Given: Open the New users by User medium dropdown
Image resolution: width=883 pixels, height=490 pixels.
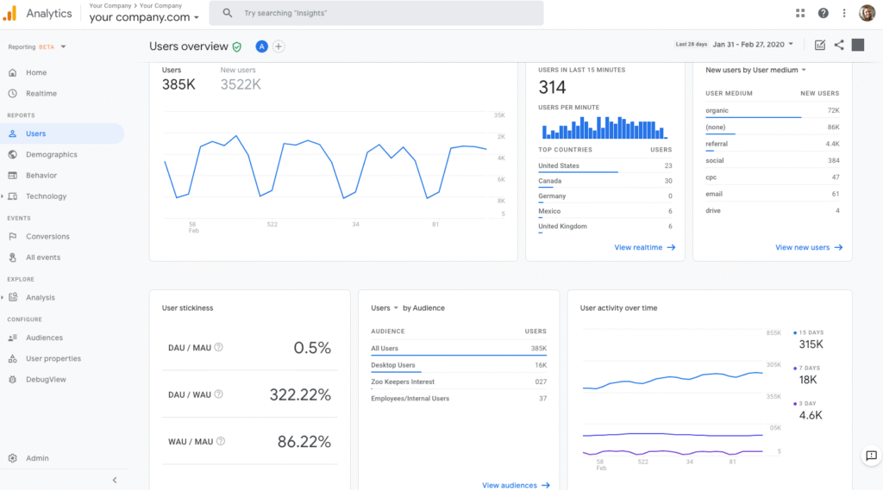Looking at the screenshot, I should coord(755,70).
